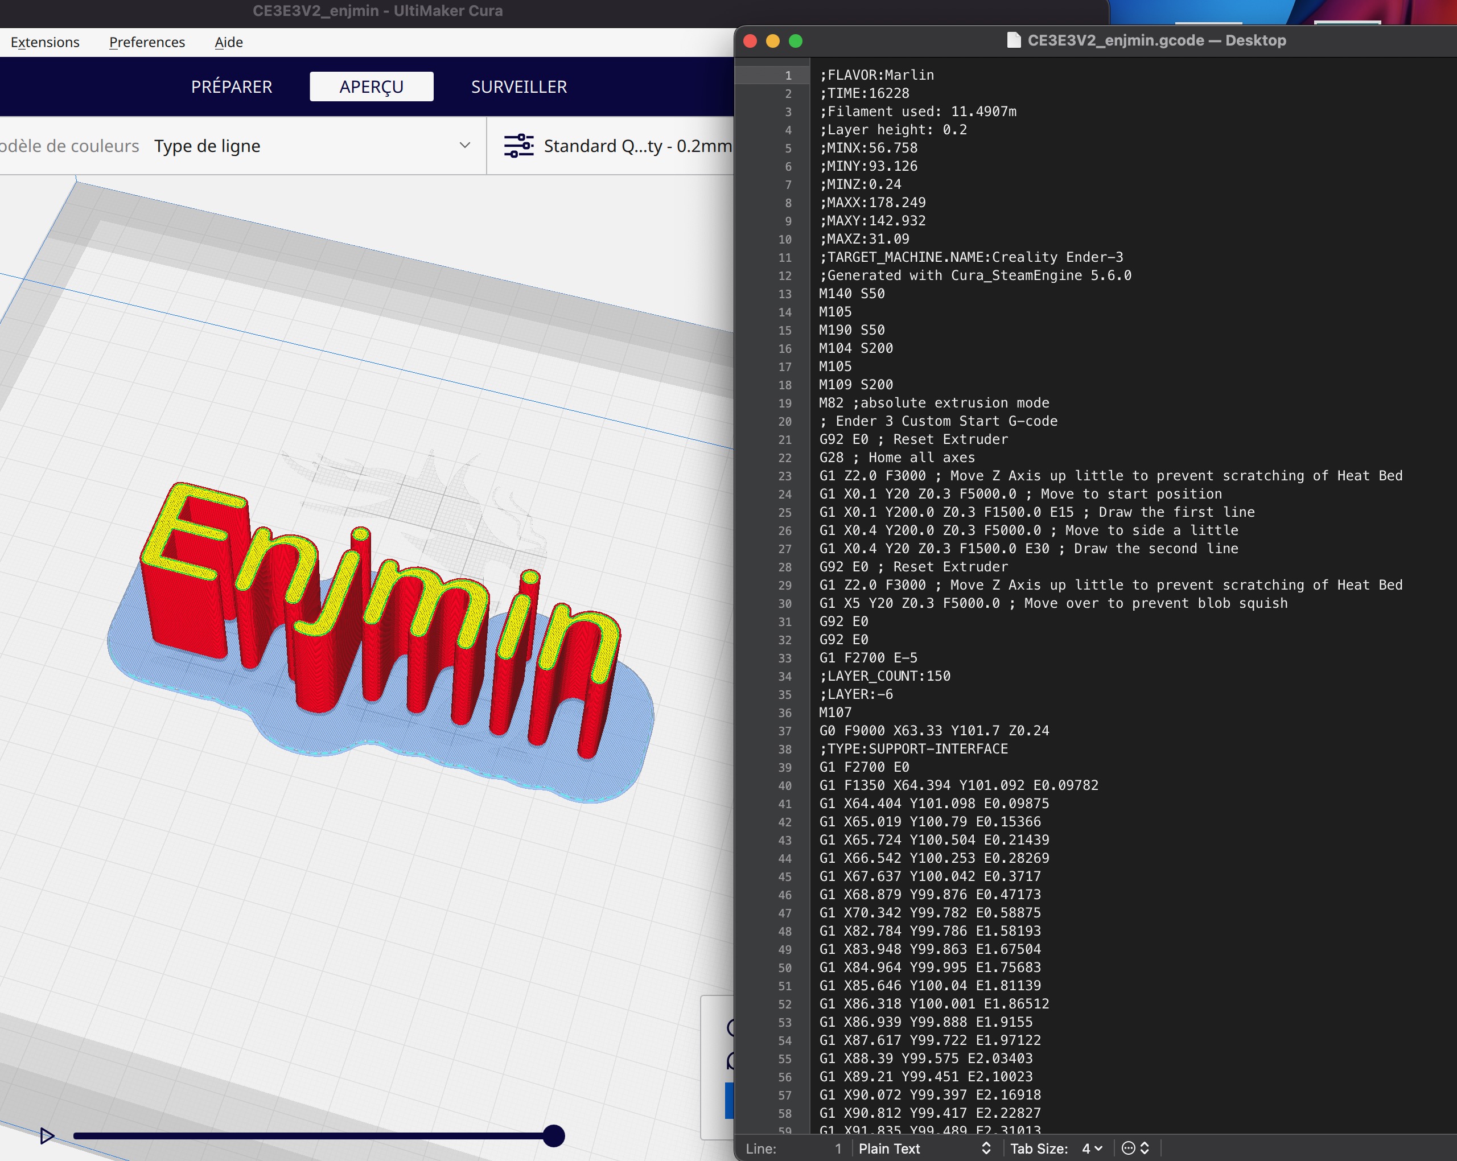Open the symbol popup icon in editor status bar
This screenshot has height=1161, width=1457.
(1135, 1148)
